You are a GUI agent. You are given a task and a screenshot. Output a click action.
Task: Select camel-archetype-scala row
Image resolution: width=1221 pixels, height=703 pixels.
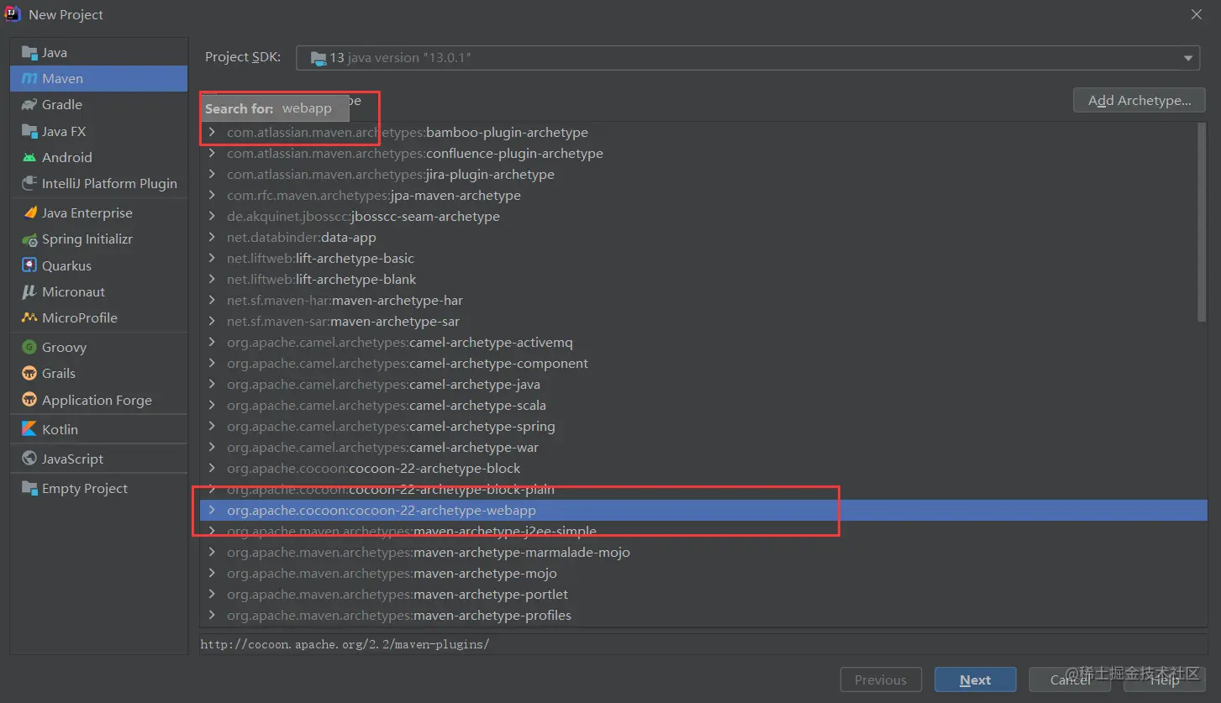[703, 405]
